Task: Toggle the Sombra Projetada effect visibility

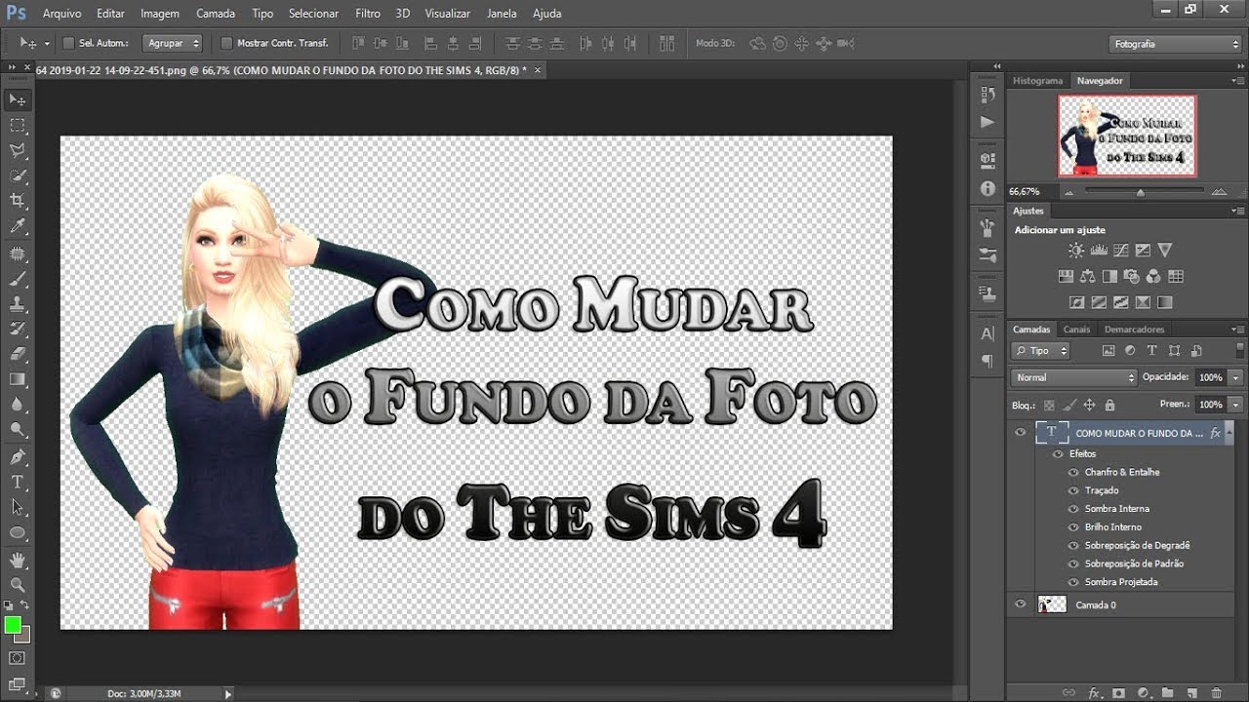Action: (x=1073, y=582)
